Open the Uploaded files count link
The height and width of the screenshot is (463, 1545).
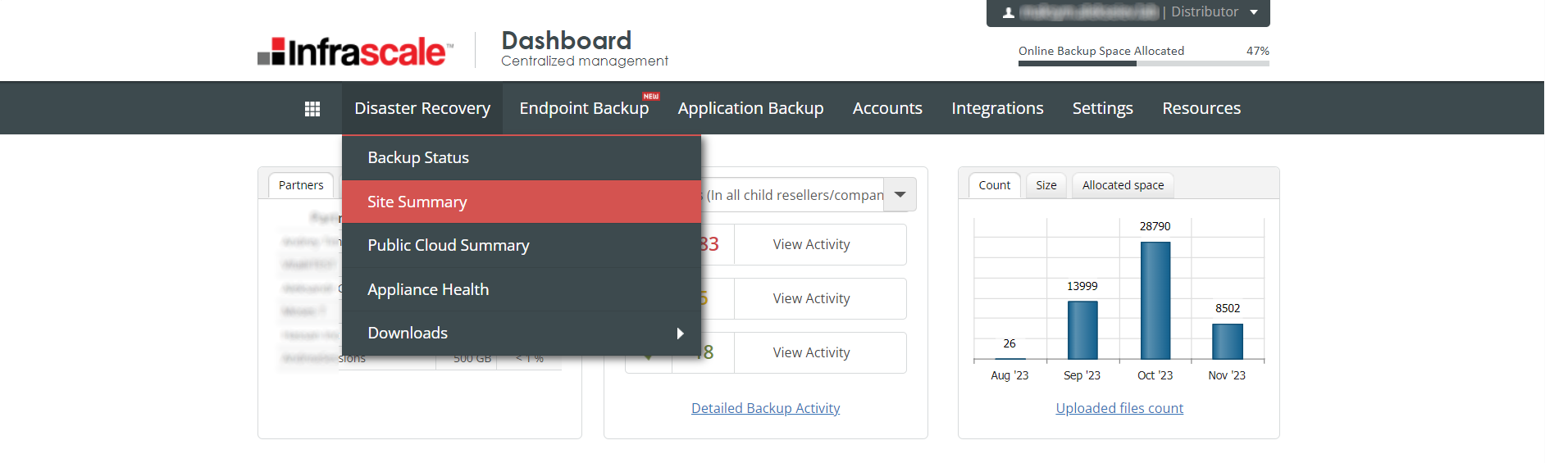click(x=1119, y=408)
